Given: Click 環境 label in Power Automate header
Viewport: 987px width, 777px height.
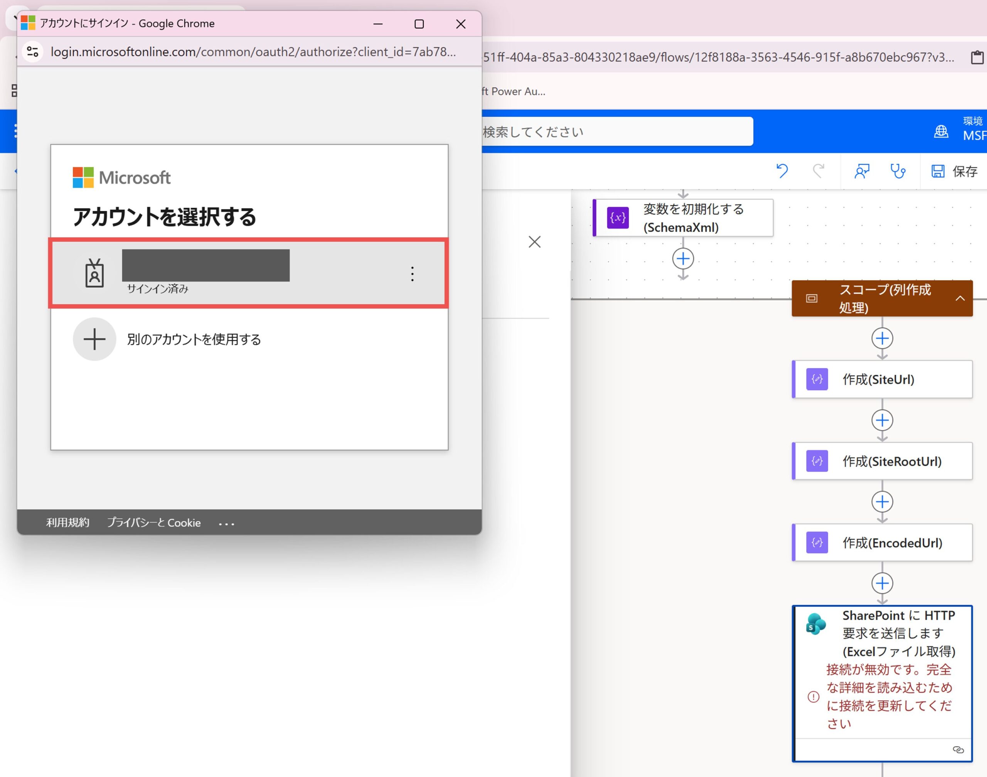Looking at the screenshot, I should pos(972,121).
